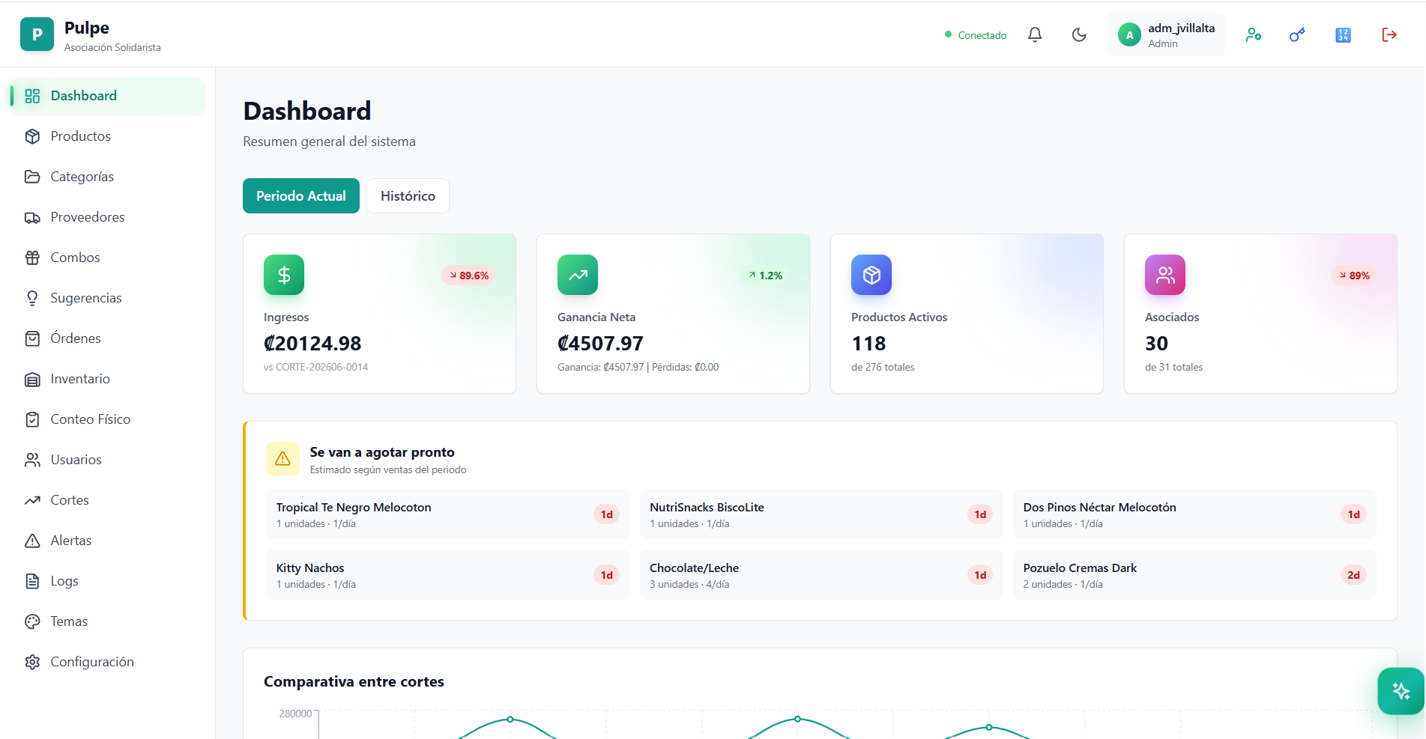The height and width of the screenshot is (739, 1426).
Task: Click the pink Asociados people icon
Action: click(1165, 275)
